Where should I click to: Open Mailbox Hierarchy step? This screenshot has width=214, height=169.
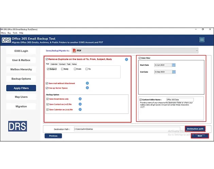tap(21, 70)
